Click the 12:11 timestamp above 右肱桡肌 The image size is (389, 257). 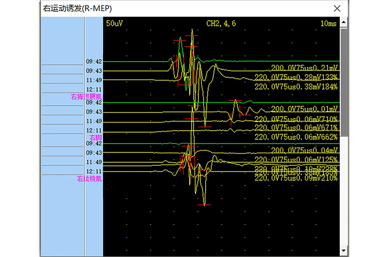point(94,171)
